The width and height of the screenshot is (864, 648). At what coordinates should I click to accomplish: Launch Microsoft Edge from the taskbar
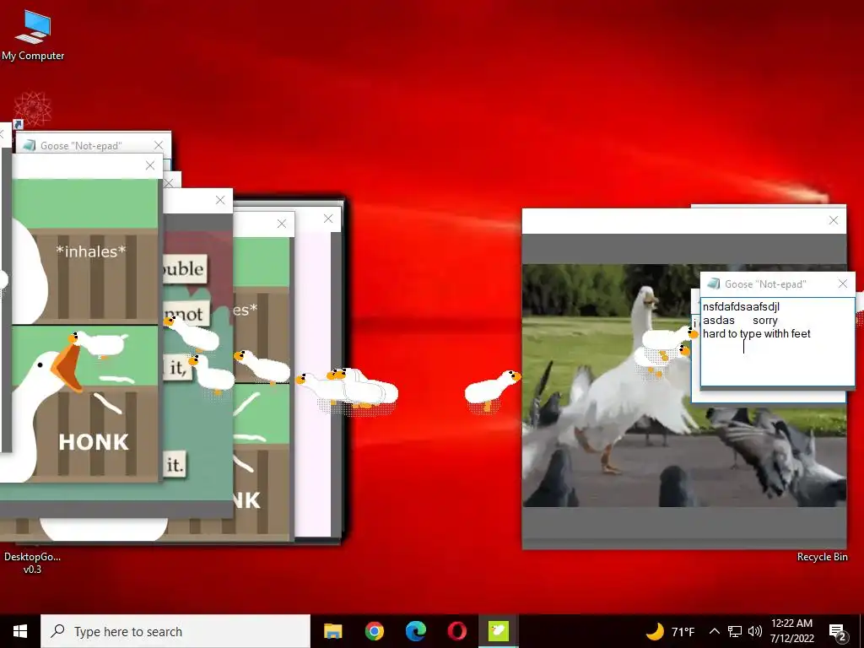tap(415, 631)
